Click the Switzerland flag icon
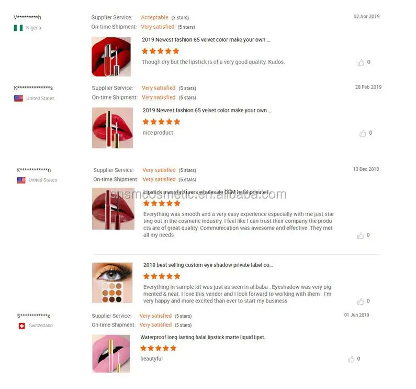The image size is (416, 389). (x=21, y=326)
